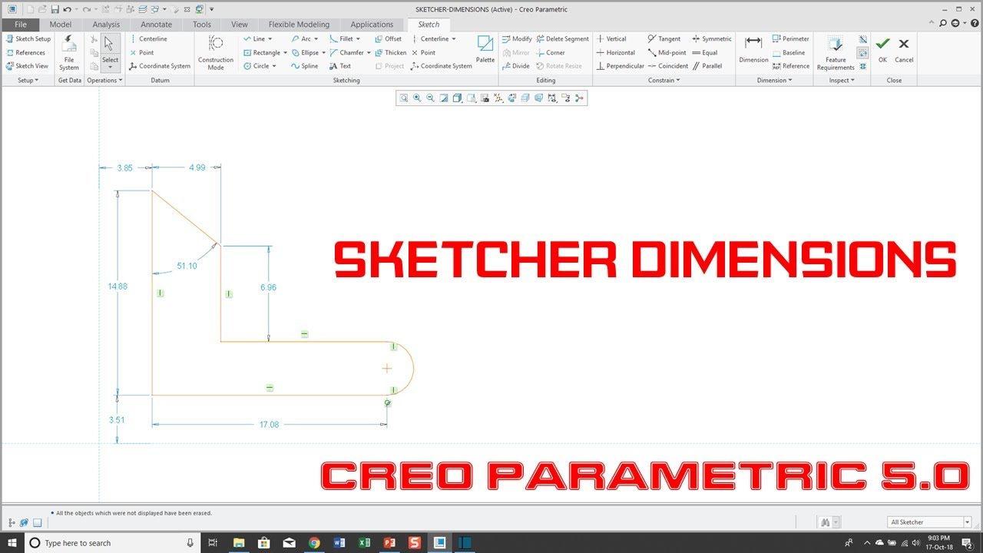Apply the Tangent constraint
This screenshot has height=553, width=983.
[664, 38]
